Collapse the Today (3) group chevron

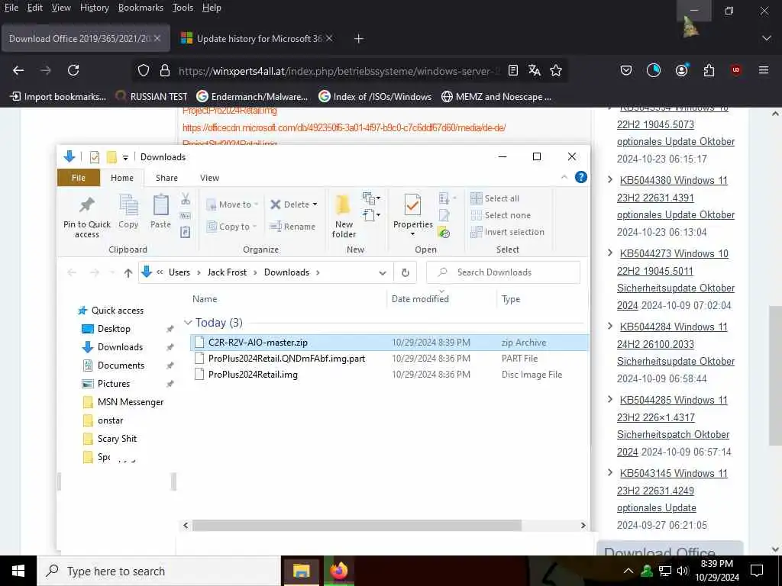(x=188, y=323)
